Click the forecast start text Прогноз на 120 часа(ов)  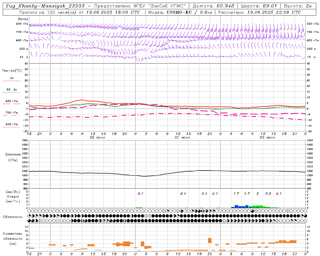pos(48,12)
